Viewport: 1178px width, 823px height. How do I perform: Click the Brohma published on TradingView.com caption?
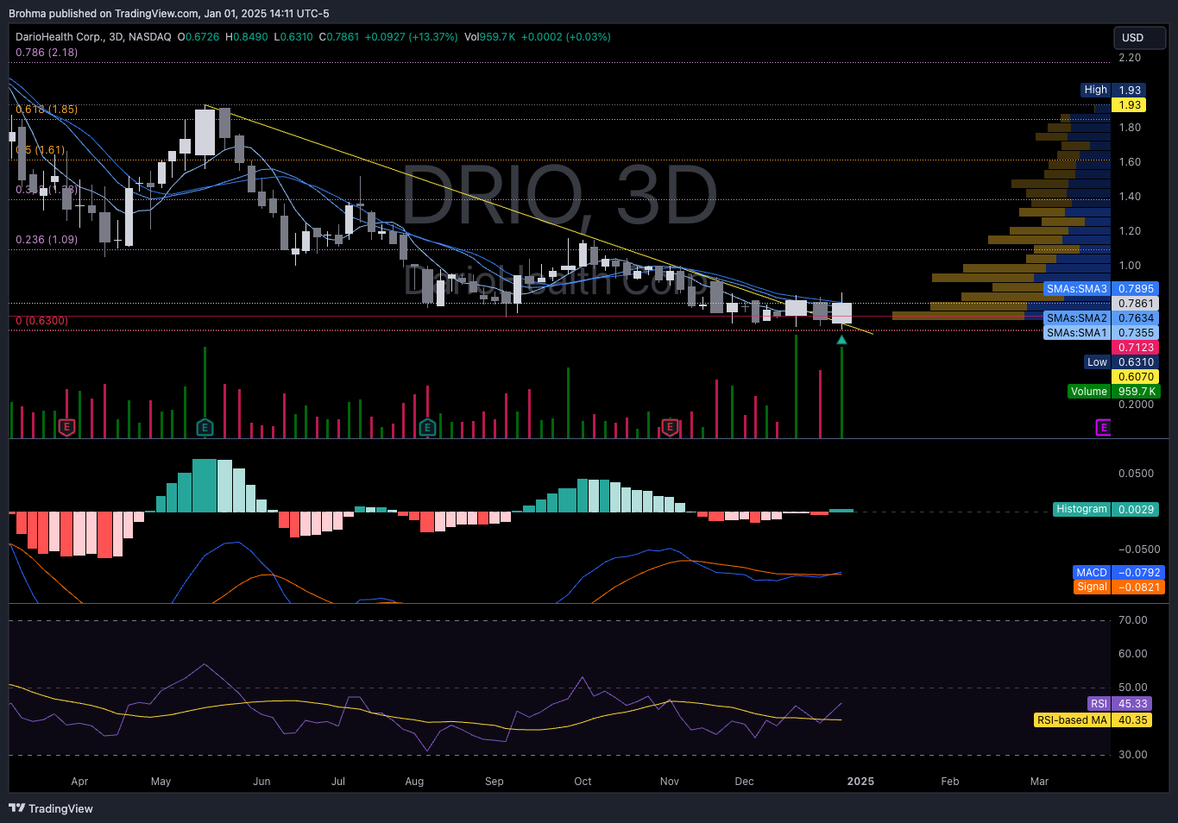[x=169, y=14]
